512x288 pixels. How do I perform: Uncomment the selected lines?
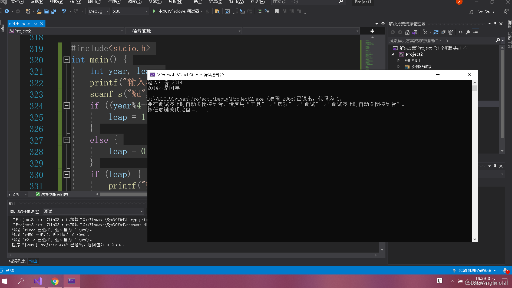267,11
